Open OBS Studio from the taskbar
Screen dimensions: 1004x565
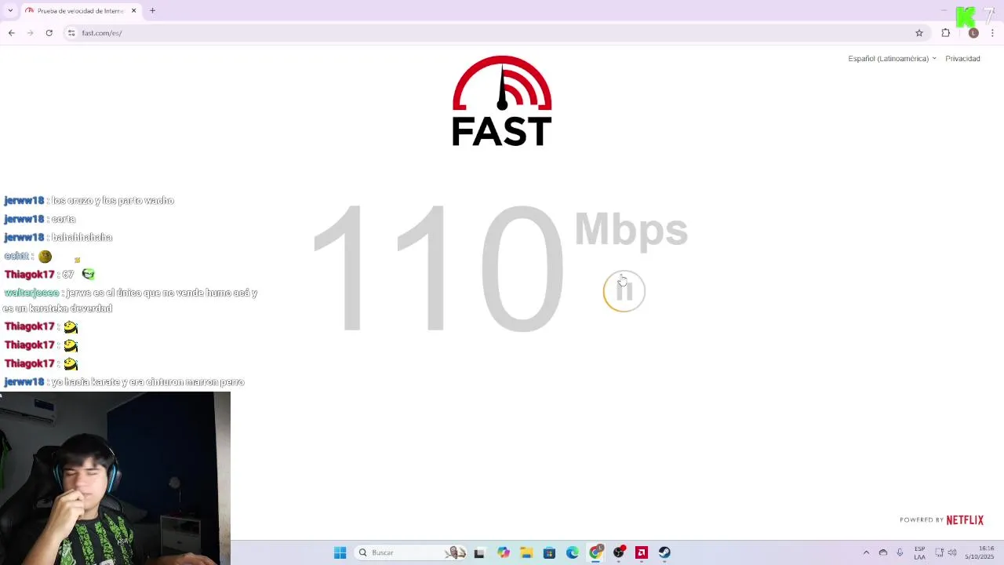[x=619, y=552]
